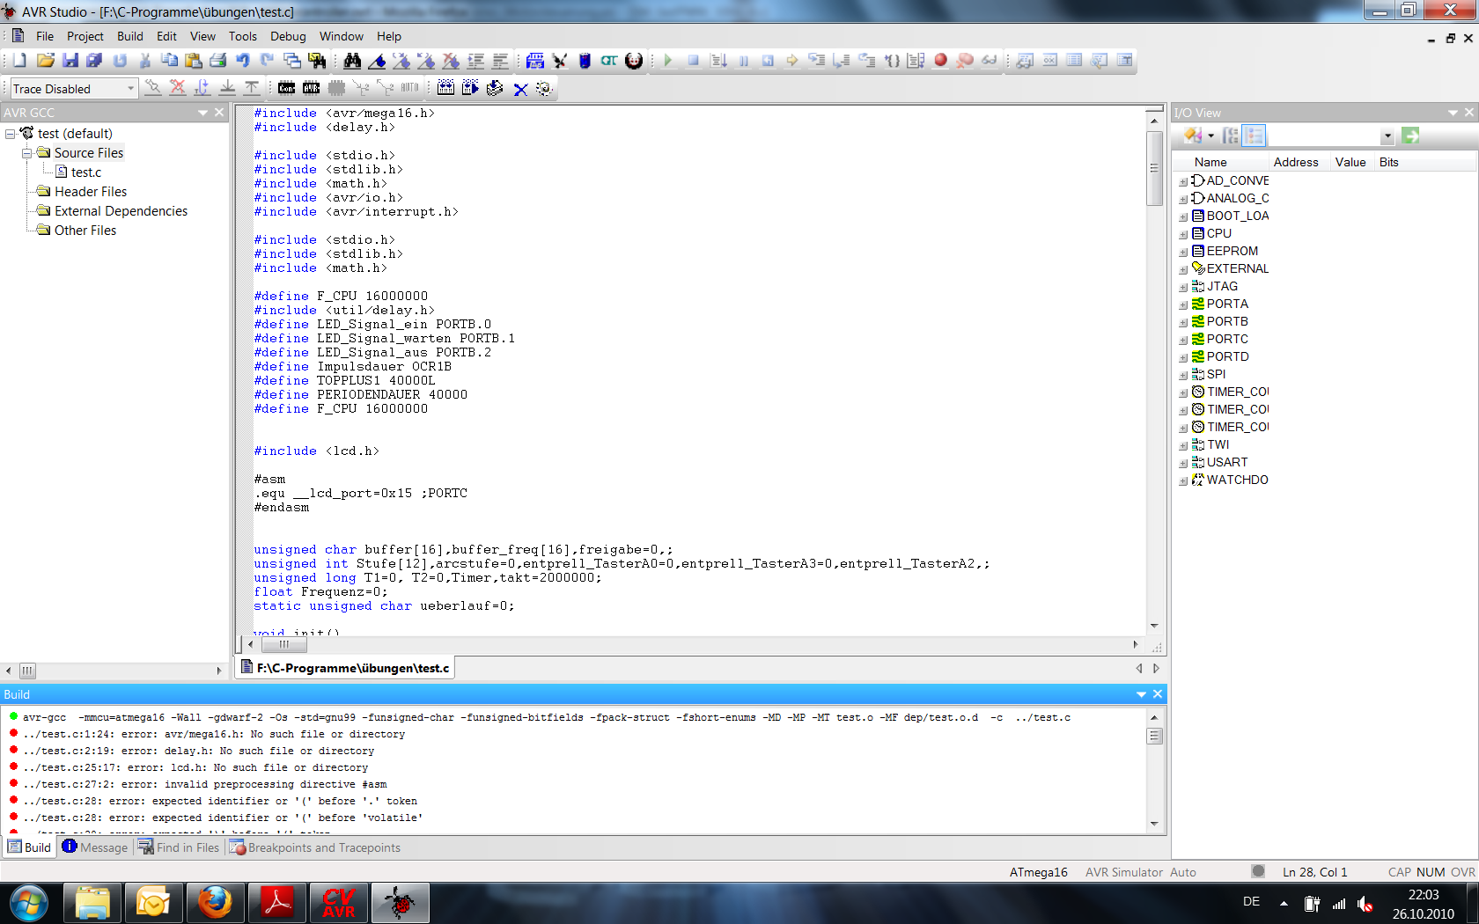Save all open files
The width and height of the screenshot is (1479, 924).
point(94,61)
